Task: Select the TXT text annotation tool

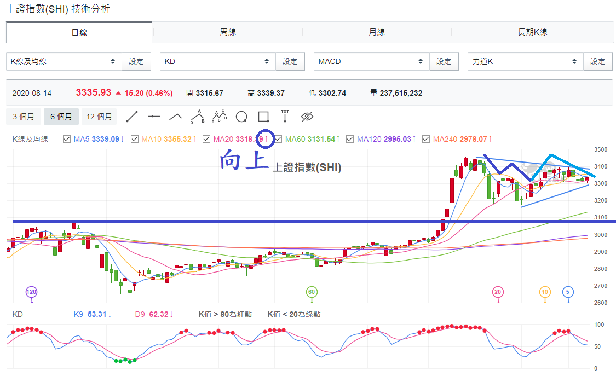Action: pos(285,117)
